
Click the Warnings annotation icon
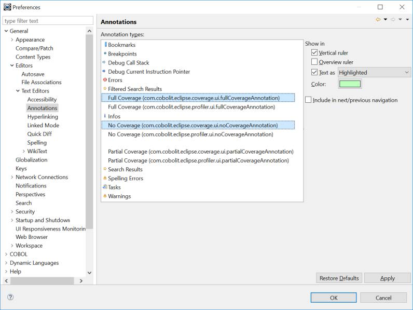105,196
